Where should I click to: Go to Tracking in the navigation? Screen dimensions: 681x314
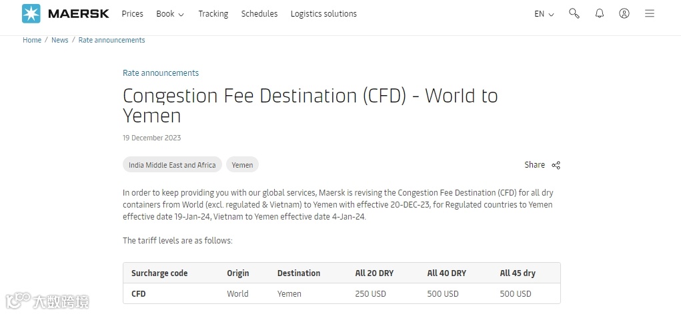click(213, 14)
